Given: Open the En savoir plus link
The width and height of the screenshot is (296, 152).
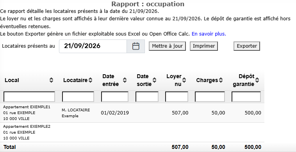Looking at the screenshot, I should (x=209, y=34).
